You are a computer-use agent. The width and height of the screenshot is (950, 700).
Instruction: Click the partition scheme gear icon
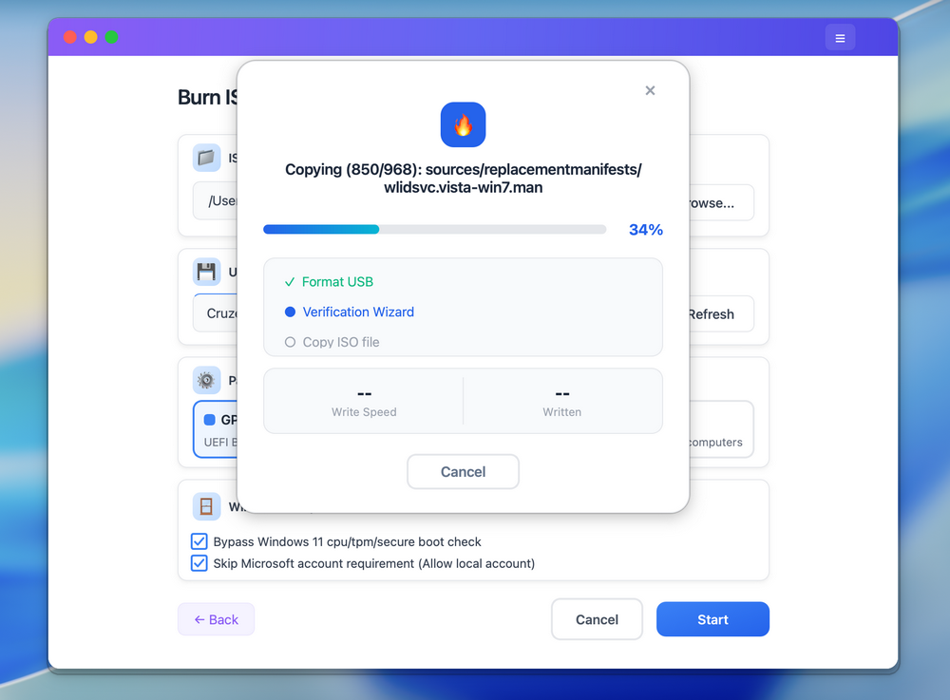click(206, 380)
